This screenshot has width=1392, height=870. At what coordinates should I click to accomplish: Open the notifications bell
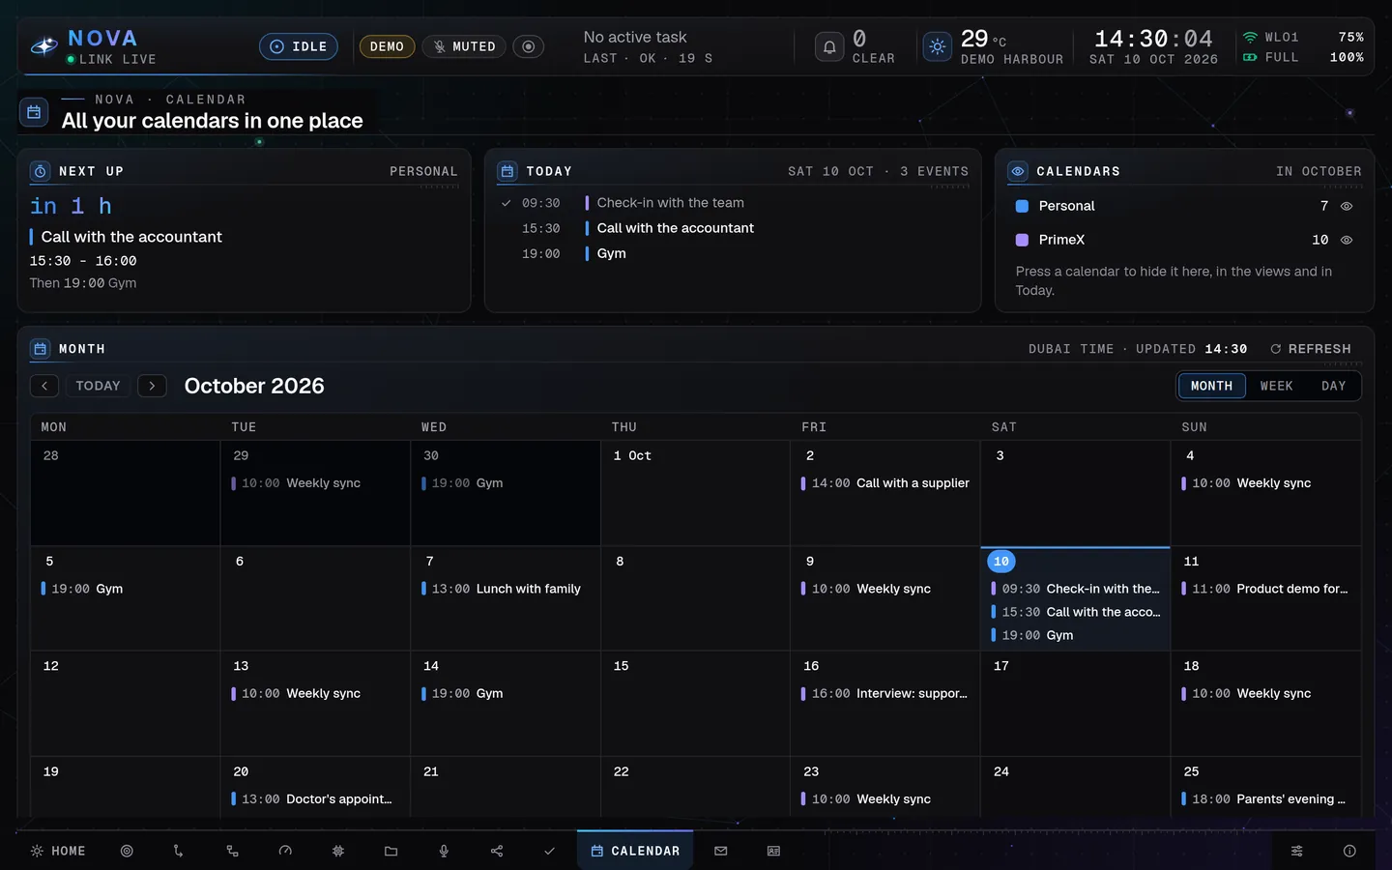pyautogui.click(x=829, y=46)
